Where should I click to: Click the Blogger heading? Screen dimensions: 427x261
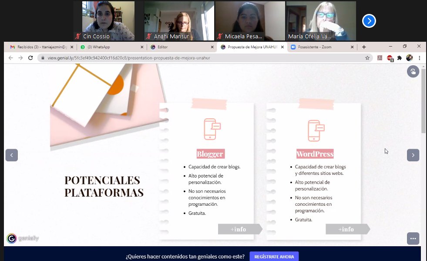pos(210,154)
